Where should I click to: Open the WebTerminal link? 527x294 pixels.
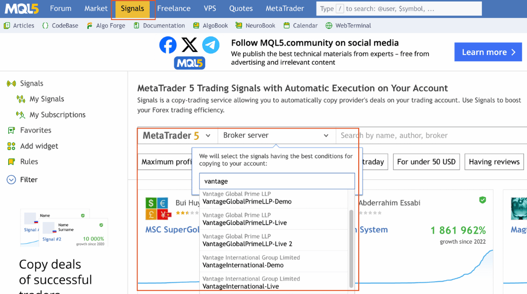(x=353, y=26)
